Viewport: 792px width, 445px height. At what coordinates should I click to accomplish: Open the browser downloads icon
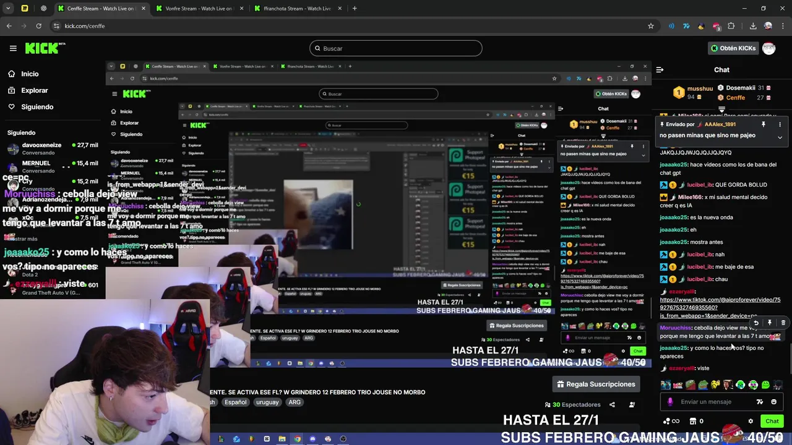point(753,26)
